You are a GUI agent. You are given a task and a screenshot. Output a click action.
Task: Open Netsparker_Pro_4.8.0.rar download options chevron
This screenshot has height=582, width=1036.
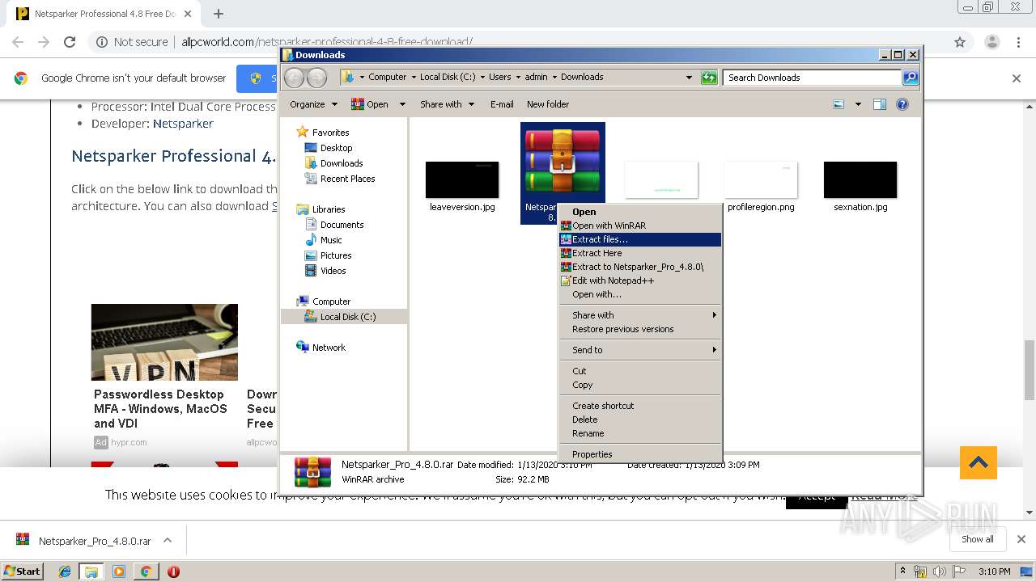[168, 540]
